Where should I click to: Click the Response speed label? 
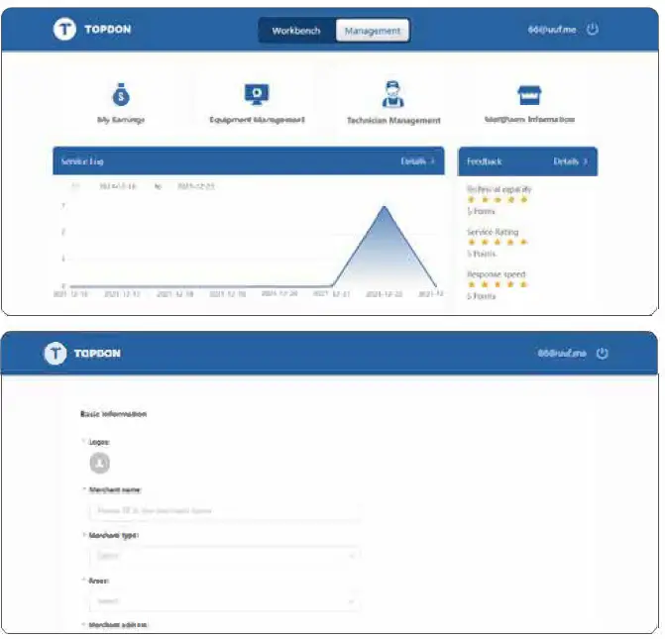[x=497, y=274]
